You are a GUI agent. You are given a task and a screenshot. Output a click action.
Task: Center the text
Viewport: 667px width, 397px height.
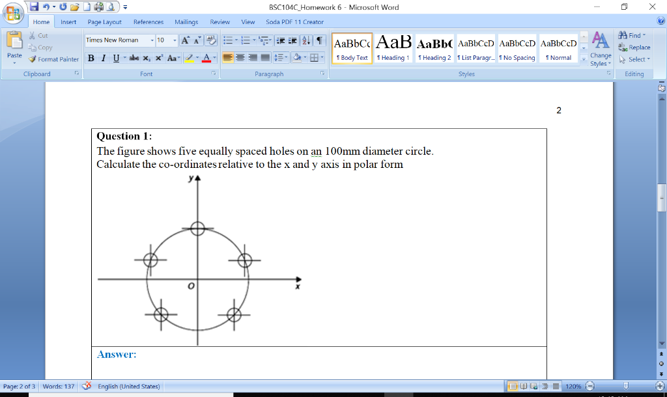(240, 57)
